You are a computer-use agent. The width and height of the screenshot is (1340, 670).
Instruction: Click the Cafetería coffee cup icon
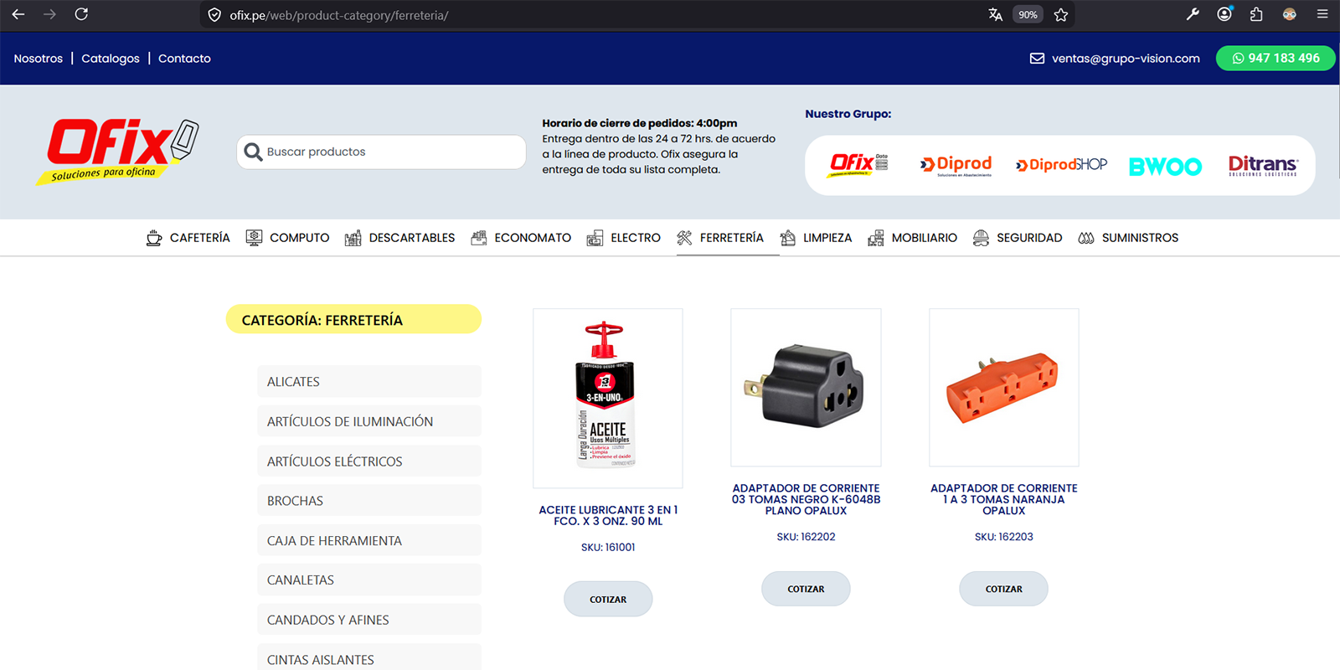pos(154,238)
